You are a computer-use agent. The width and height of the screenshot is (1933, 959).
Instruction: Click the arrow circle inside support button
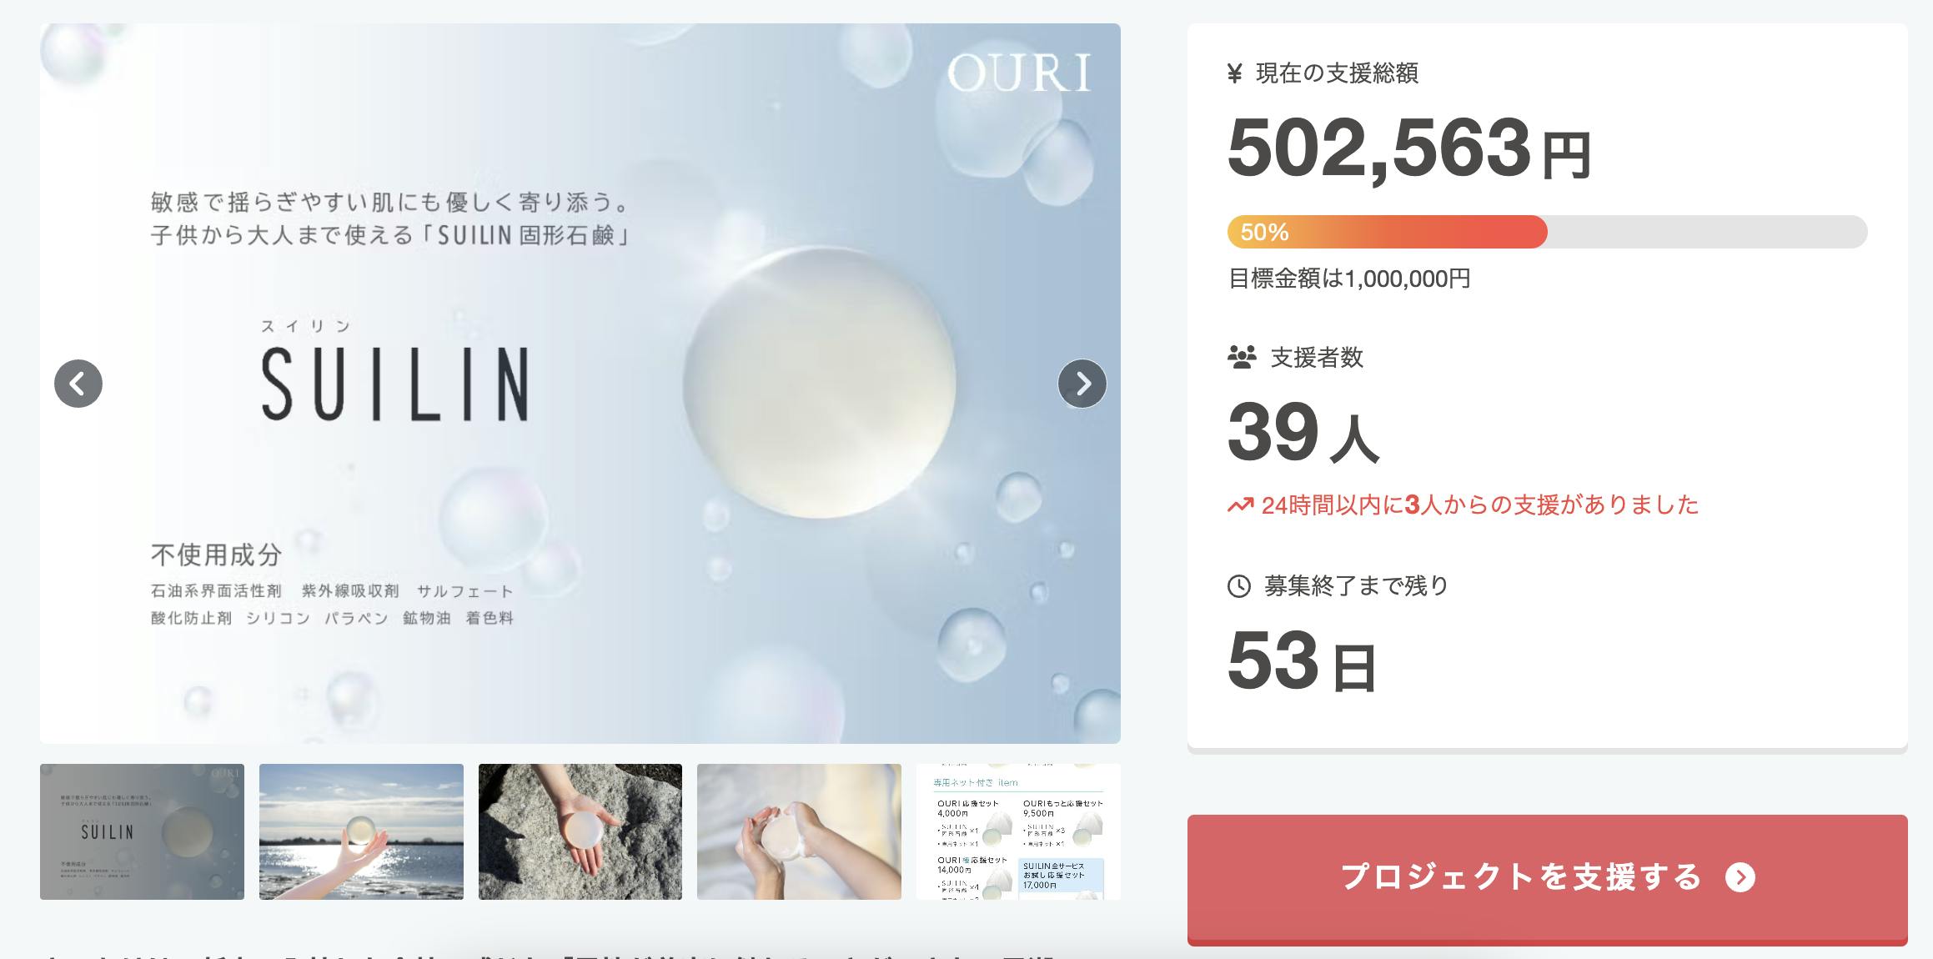click(x=1740, y=877)
